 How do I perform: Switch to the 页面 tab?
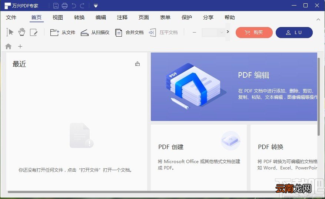(144, 17)
